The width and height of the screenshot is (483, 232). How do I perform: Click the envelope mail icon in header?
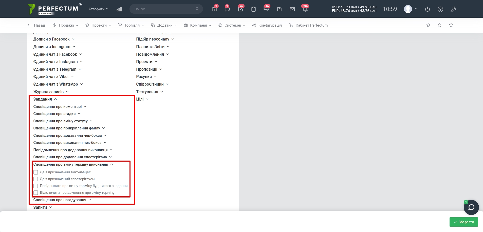click(292, 9)
